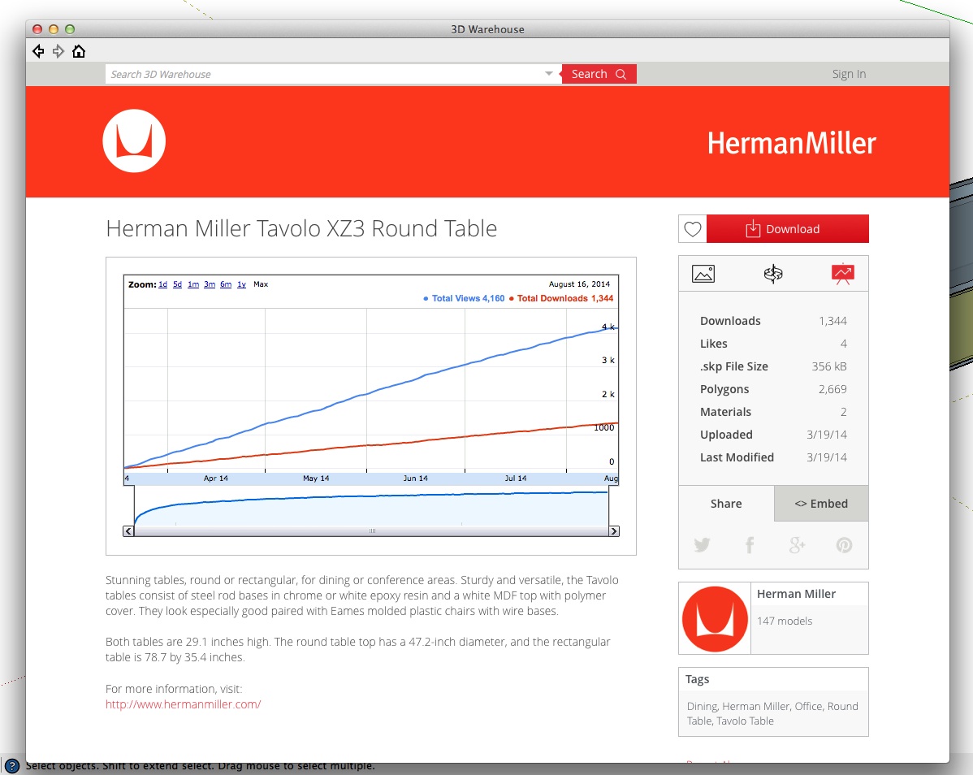
Task: Click the right range selector handle
Action: 609,506
